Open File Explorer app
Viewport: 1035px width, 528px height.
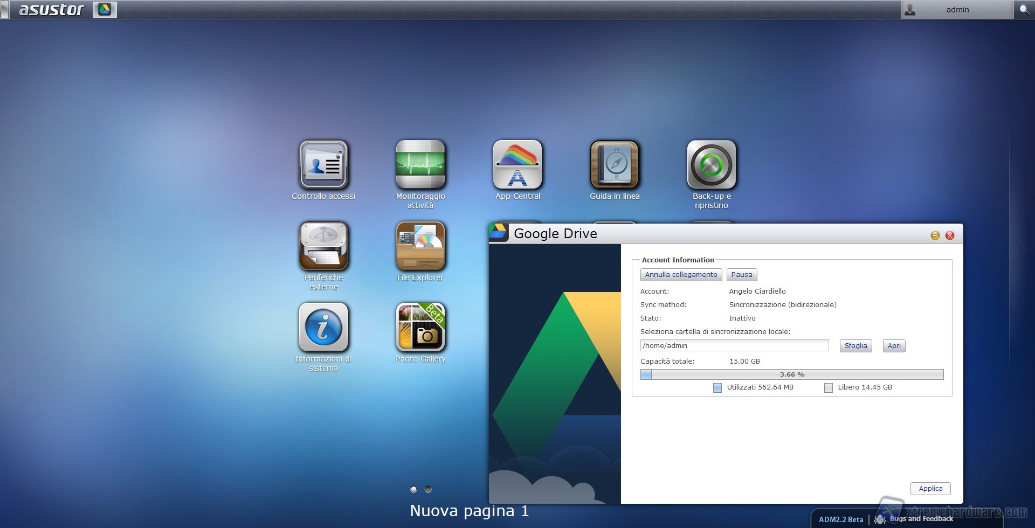click(x=420, y=246)
